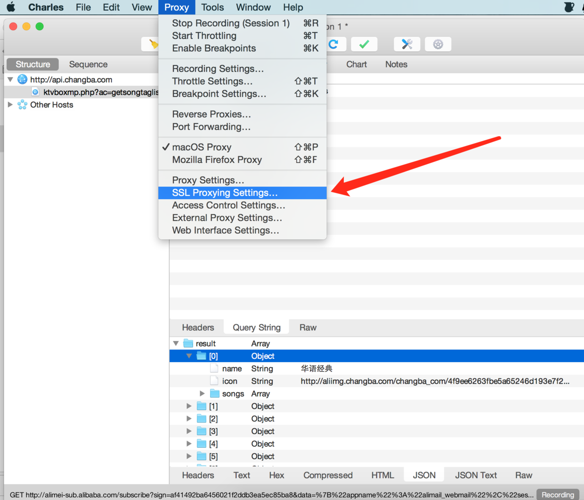Click the songs folder icon

pos(215,393)
